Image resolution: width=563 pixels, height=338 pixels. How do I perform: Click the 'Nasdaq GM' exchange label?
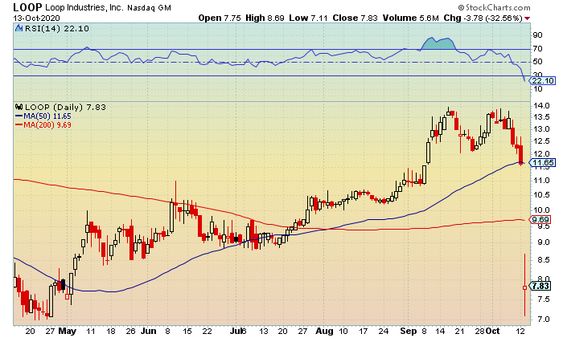pyautogui.click(x=150, y=7)
